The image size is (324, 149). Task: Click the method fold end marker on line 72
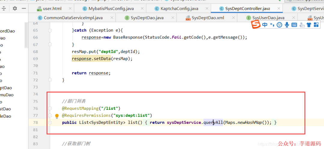pos(50,80)
